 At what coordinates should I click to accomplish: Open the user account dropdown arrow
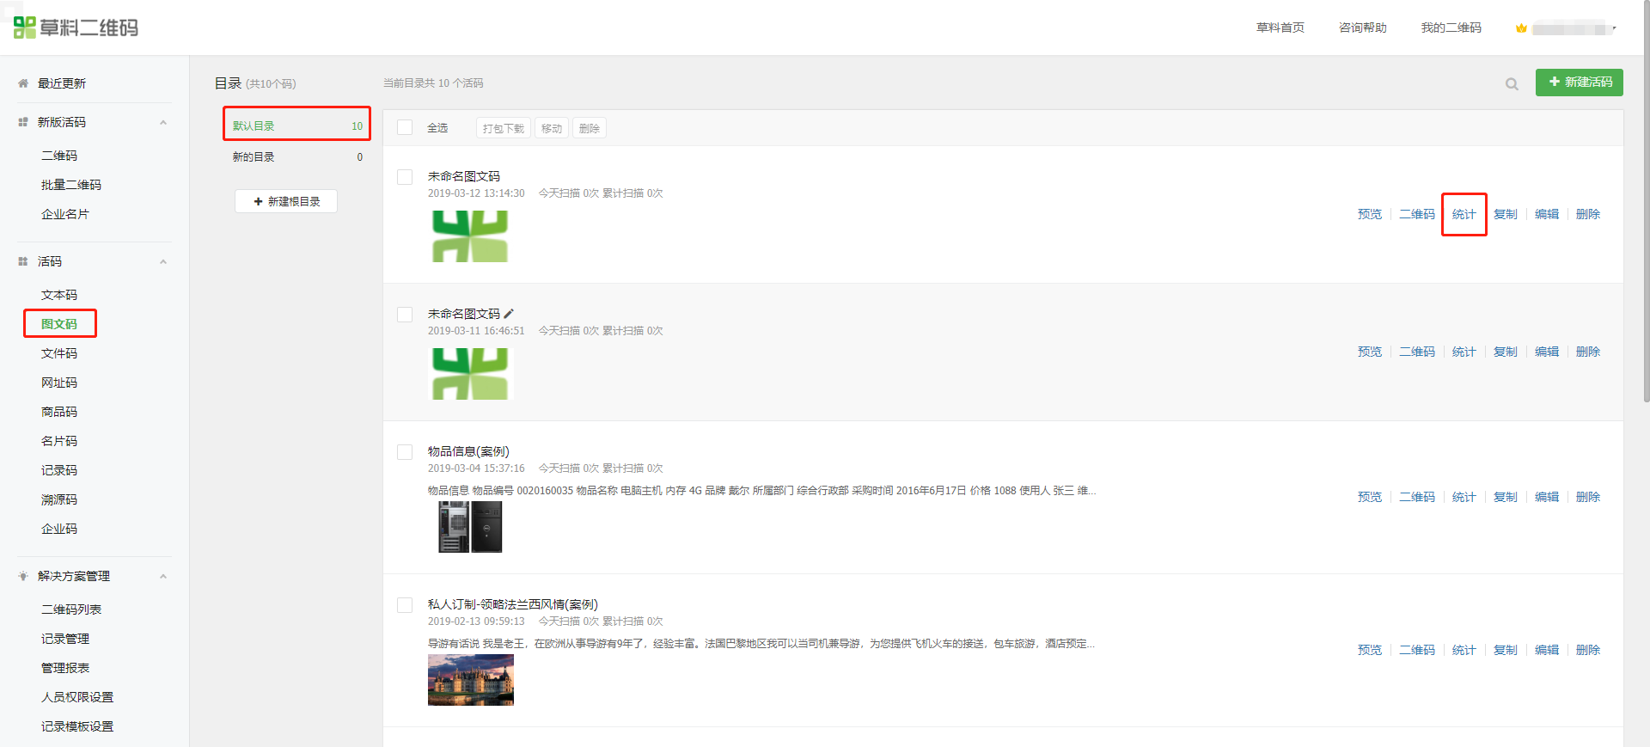click(1614, 28)
